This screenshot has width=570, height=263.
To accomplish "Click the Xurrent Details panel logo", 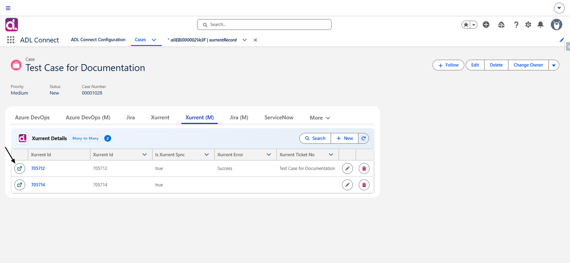I will 23,138.
